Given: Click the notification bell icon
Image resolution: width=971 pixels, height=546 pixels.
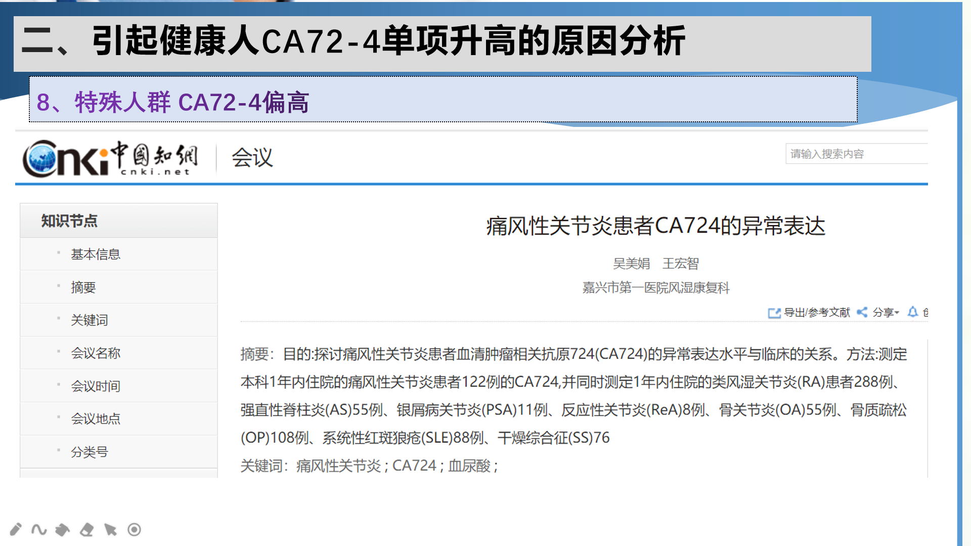Looking at the screenshot, I should click(x=912, y=312).
